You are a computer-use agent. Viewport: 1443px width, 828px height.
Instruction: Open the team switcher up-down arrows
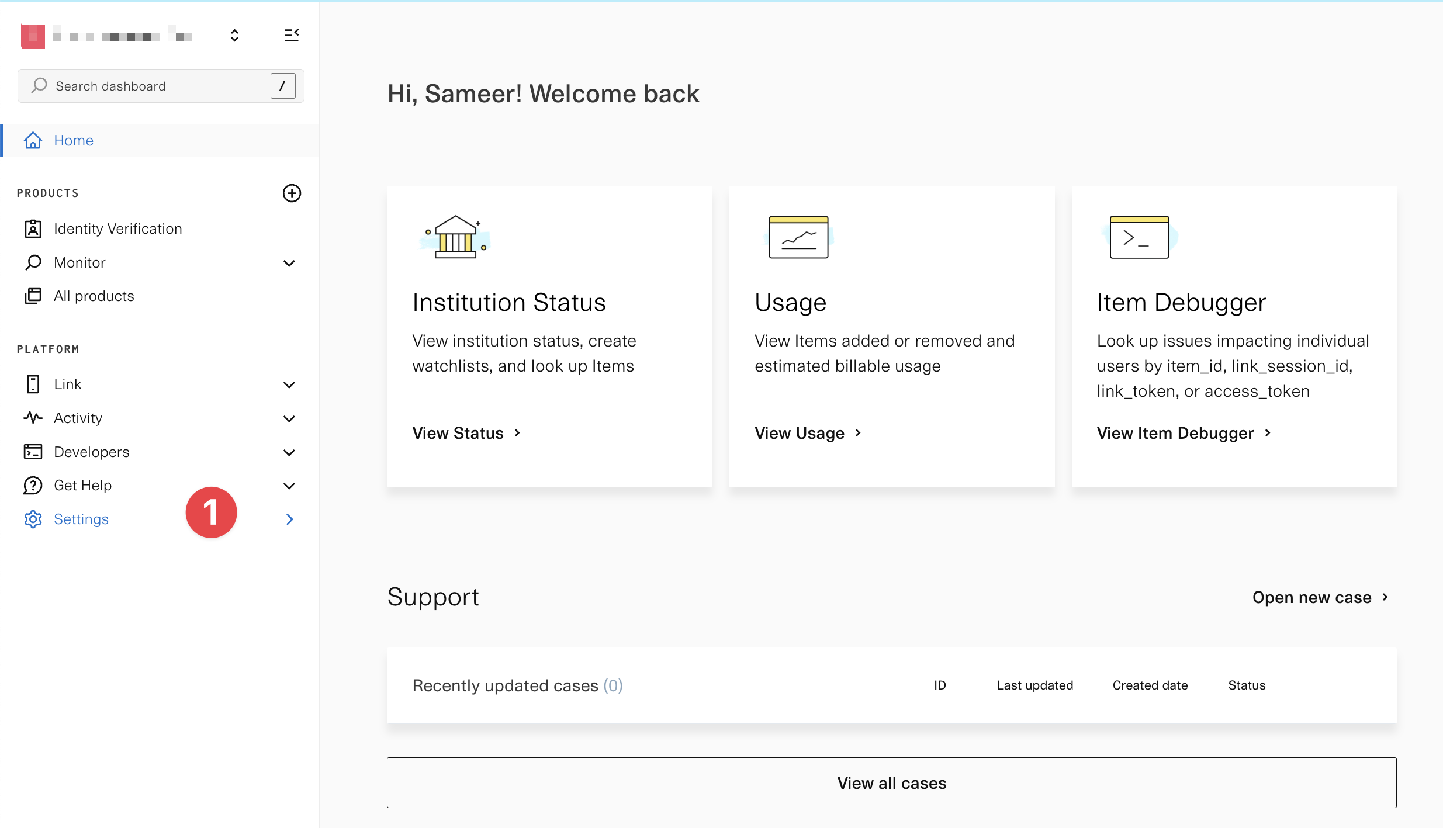click(x=234, y=36)
